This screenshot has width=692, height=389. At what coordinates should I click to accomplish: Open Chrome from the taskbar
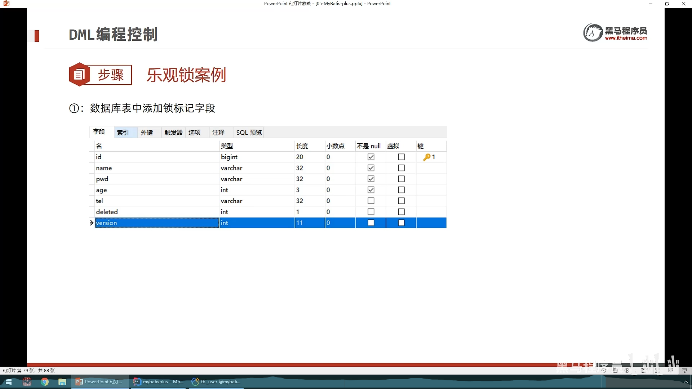[45, 382]
